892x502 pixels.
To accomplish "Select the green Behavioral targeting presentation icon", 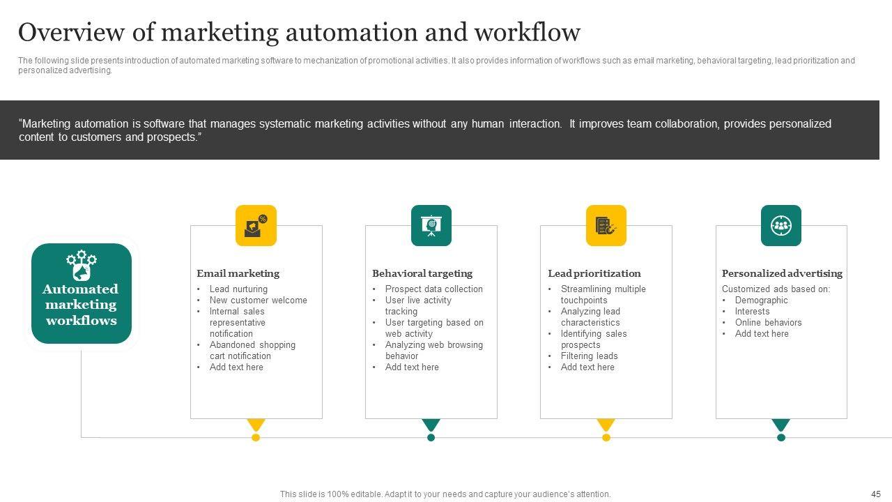I will click(431, 225).
